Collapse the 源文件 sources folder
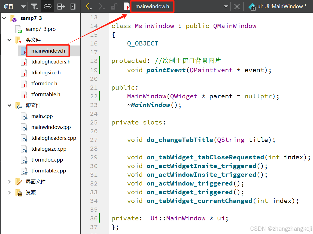The width and height of the screenshot is (313, 234). tap(9, 105)
